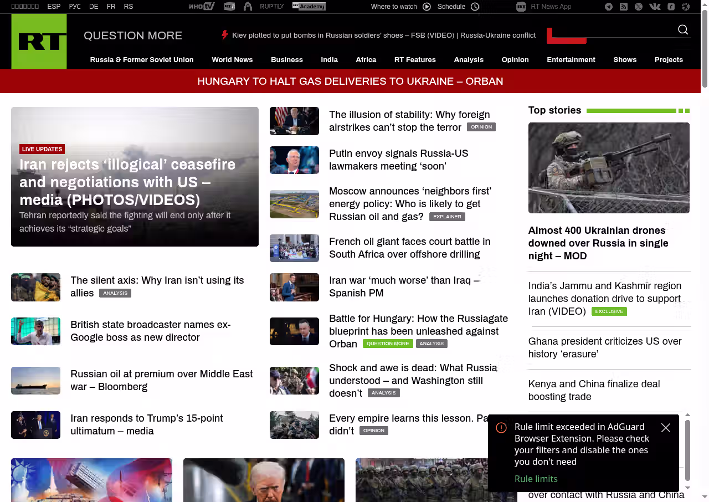
Task: Open the Iran rejects ceasefire live updates story
Action: click(127, 182)
